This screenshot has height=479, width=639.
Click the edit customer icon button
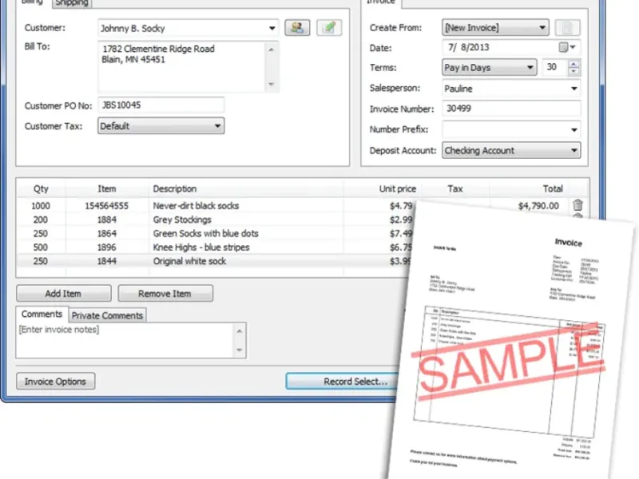329,28
